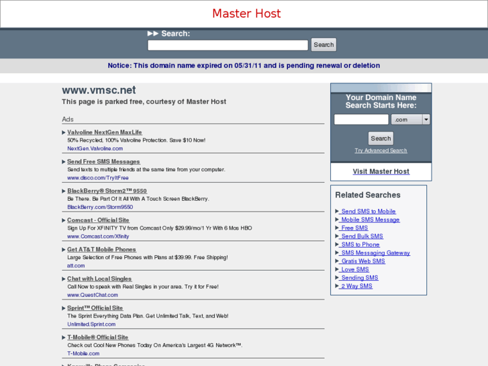Open the Valvoline NextGen MaxLife ad
Screen dimensions: 488x366
pos(105,132)
